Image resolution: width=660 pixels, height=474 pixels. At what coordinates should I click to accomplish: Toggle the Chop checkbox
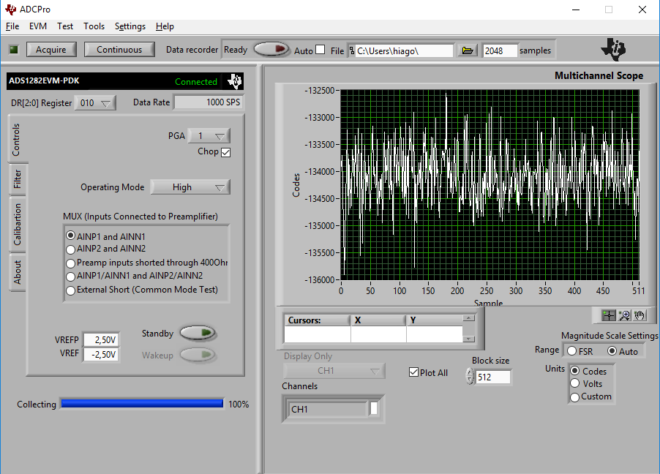point(225,152)
